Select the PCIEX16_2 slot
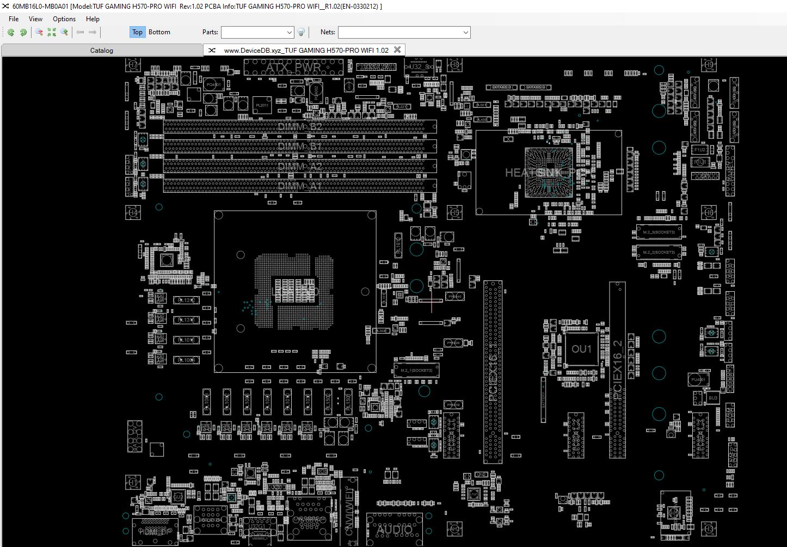 point(617,370)
